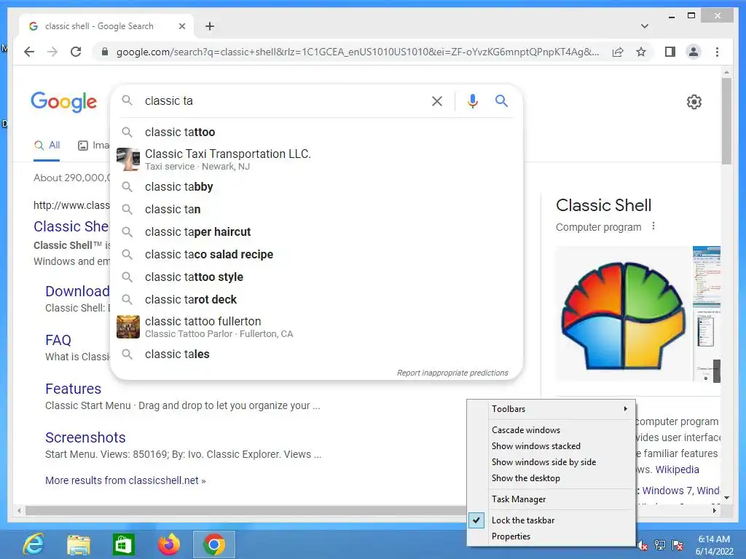
Task: Click the Classic Taxi Transportation thumbnail
Action: pos(128,159)
